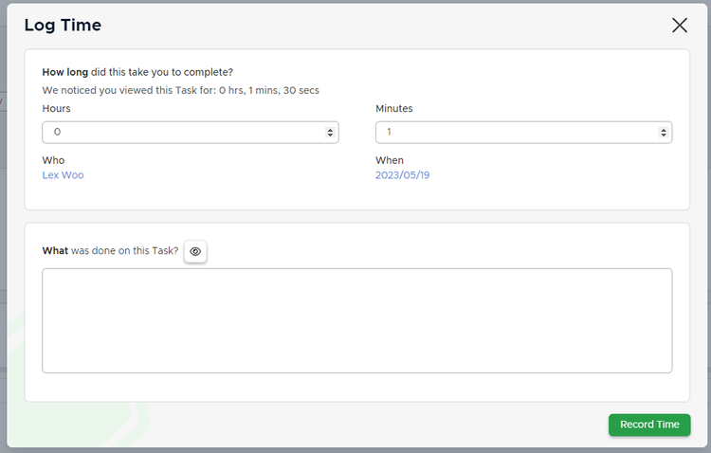The height and width of the screenshot is (453, 711).
Task: Increment Minutes using the up arrow
Action: [664, 129]
